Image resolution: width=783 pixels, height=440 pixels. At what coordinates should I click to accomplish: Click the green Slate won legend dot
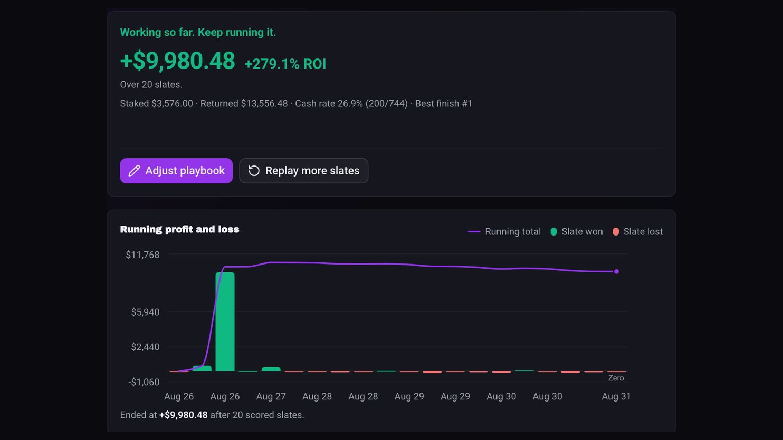(553, 232)
